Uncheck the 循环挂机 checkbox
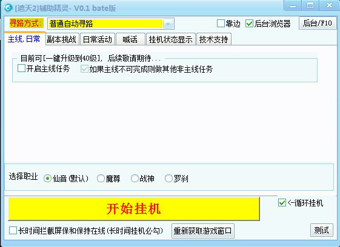Viewport: 340px width, 247px height. point(282,203)
